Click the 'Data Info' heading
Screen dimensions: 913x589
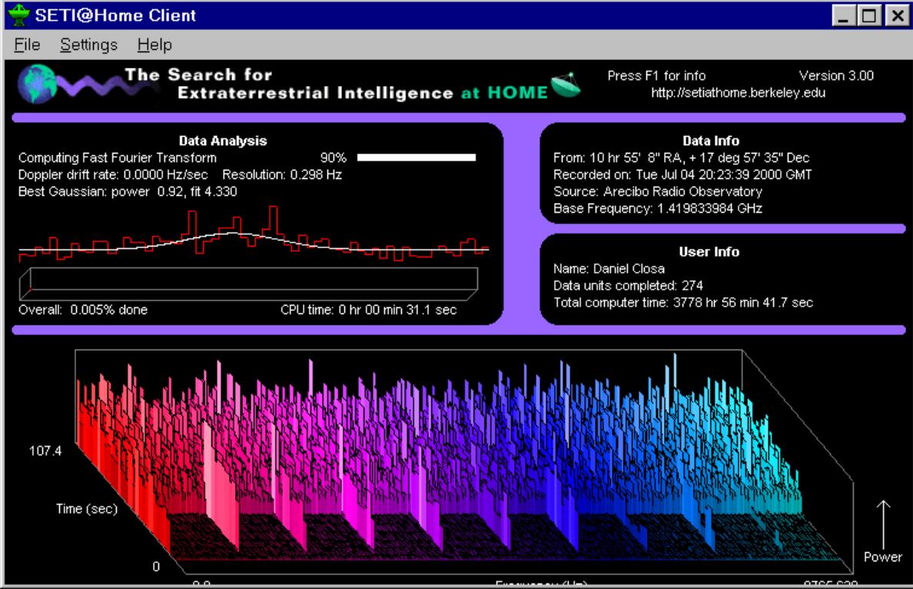(710, 141)
